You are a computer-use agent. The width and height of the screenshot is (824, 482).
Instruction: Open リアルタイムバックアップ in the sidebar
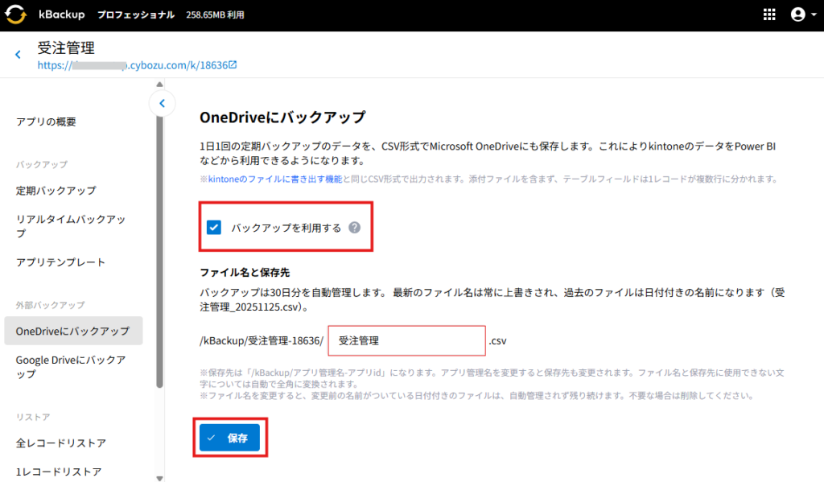click(71, 226)
